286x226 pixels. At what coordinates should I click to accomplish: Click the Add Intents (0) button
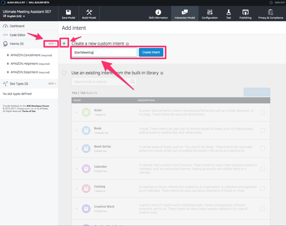[x=257, y=92]
